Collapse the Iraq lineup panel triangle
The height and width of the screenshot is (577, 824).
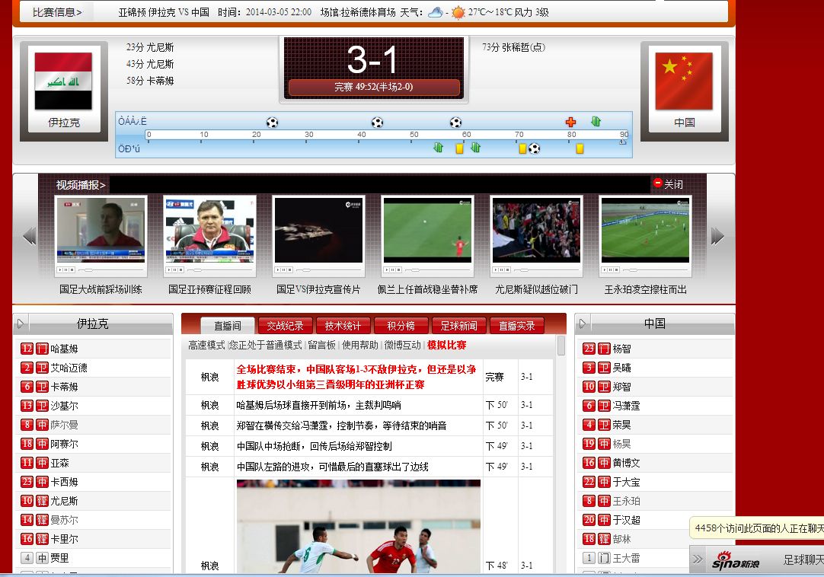(21, 324)
